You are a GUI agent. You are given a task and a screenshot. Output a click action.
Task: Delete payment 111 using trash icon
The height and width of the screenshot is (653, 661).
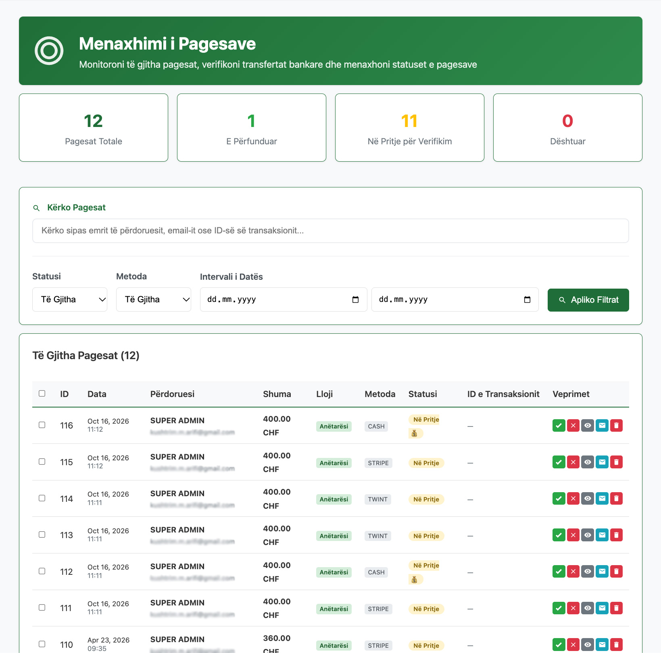tap(616, 608)
